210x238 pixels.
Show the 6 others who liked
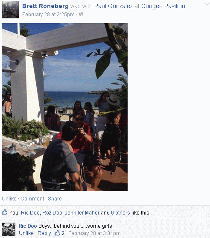120,213
